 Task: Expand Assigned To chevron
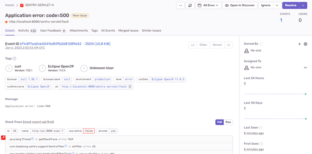pos(305,68)
